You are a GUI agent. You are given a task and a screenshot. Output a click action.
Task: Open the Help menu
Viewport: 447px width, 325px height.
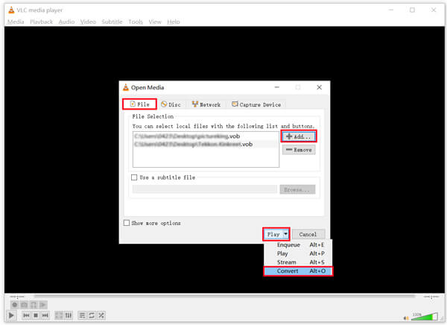pyautogui.click(x=174, y=22)
